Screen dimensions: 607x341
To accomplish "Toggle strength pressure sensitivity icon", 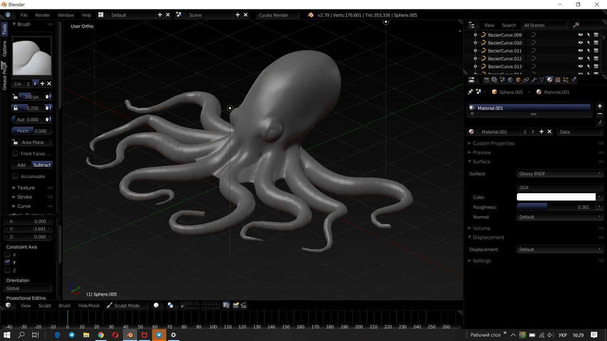I will click(x=48, y=108).
